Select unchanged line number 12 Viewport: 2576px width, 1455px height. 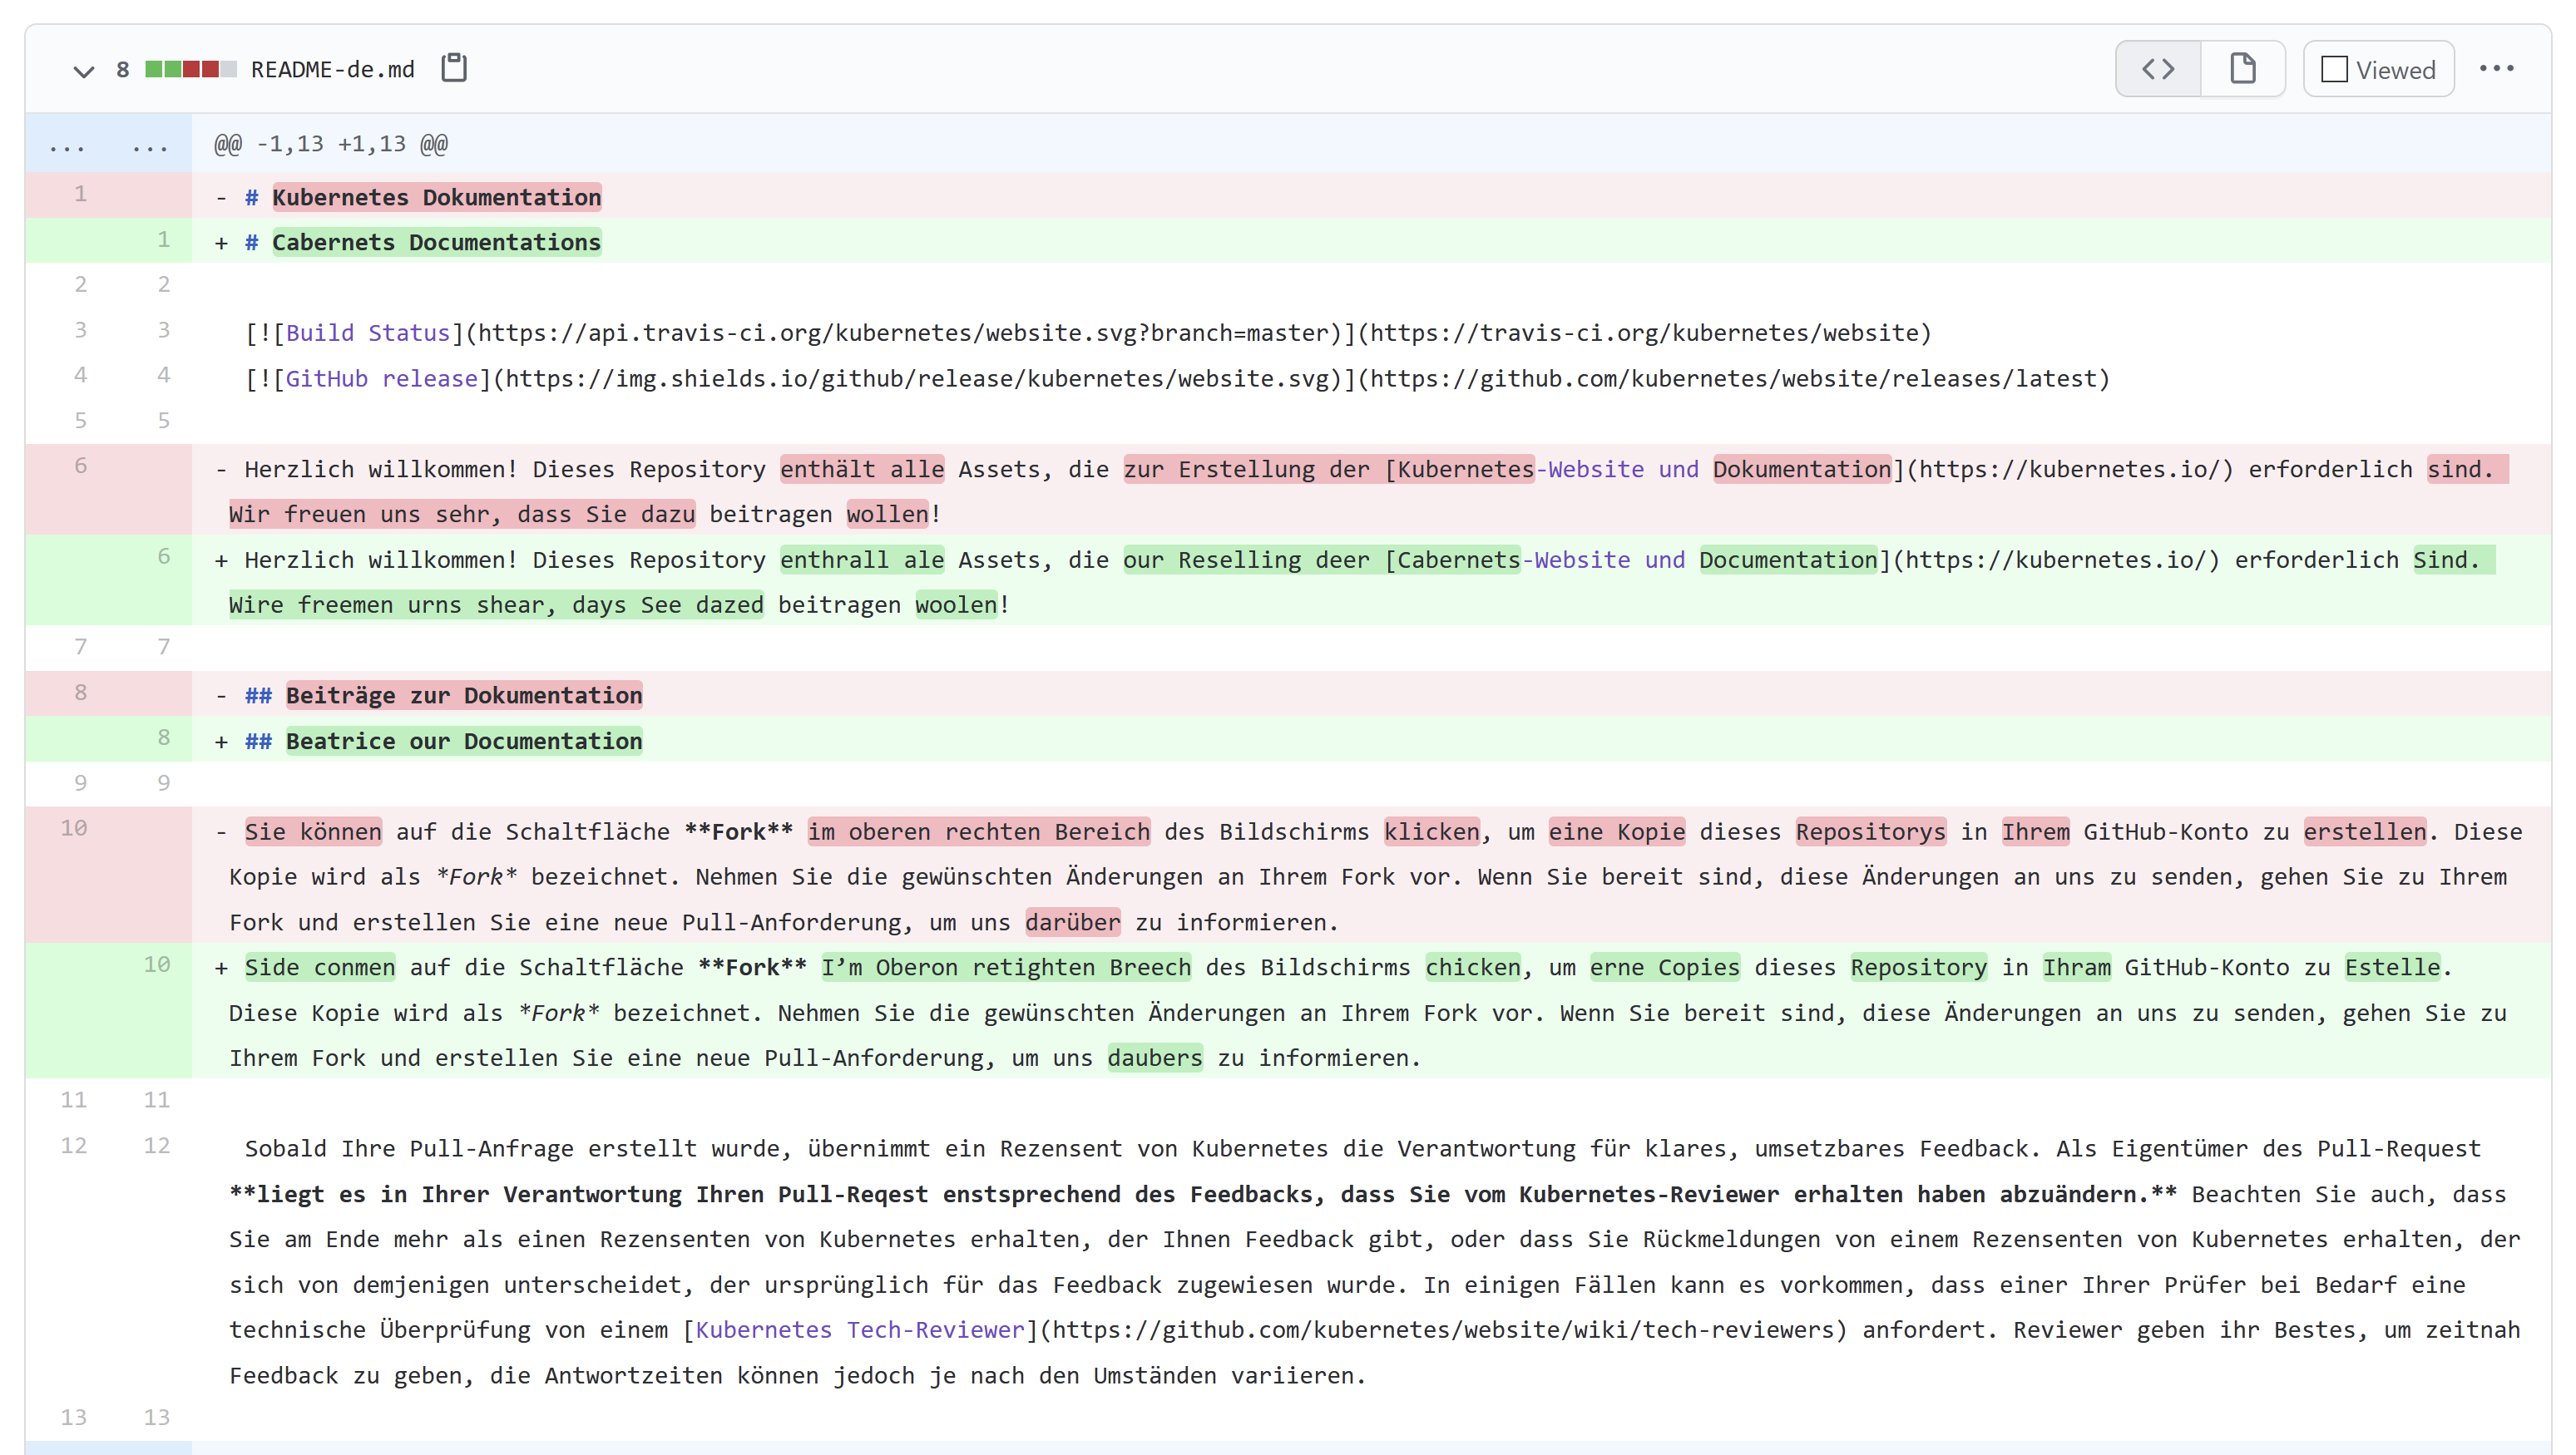(73, 1145)
